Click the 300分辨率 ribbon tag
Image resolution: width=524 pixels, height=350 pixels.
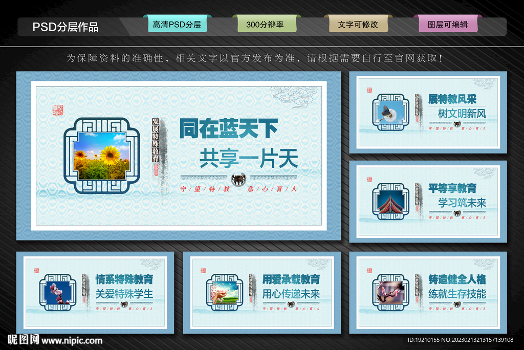(267, 24)
